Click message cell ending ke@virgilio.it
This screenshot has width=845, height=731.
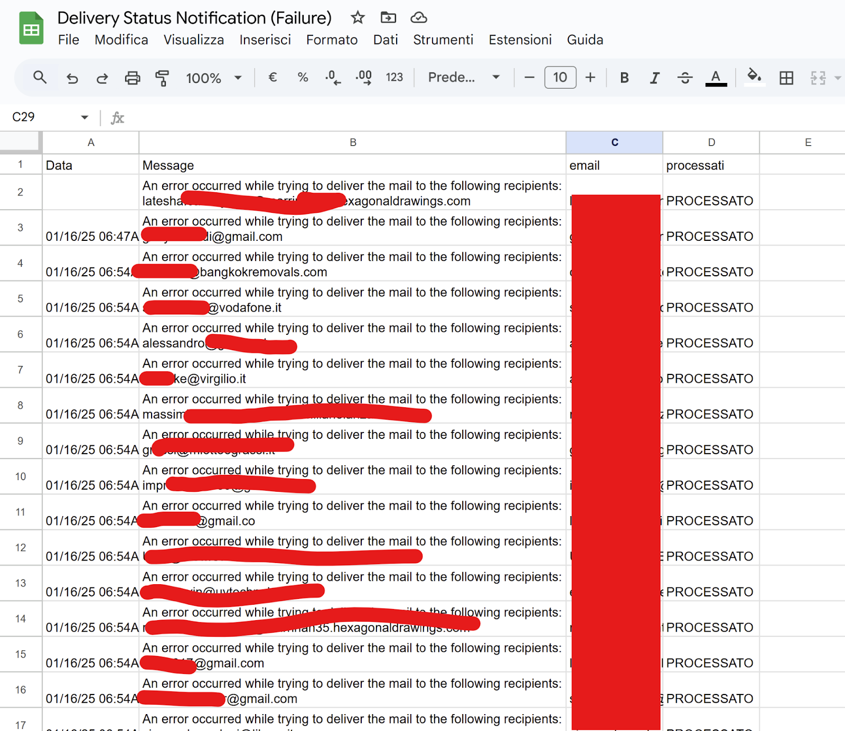click(x=353, y=370)
